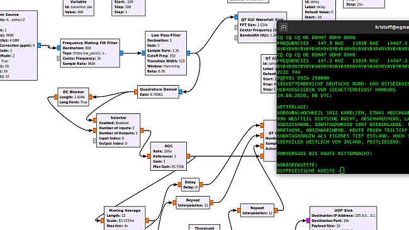This screenshot has height=230, width=409.
Task: Select the Delay block
Action: pos(190,185)
